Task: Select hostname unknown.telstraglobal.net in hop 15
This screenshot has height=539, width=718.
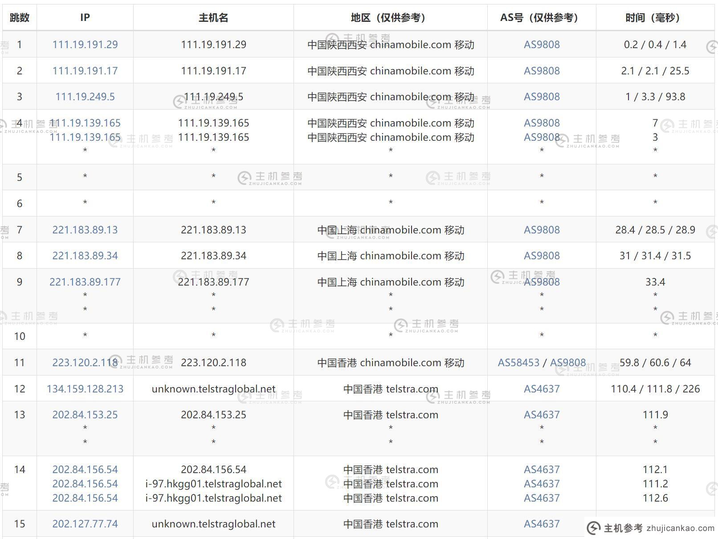Action: (213, 524)
